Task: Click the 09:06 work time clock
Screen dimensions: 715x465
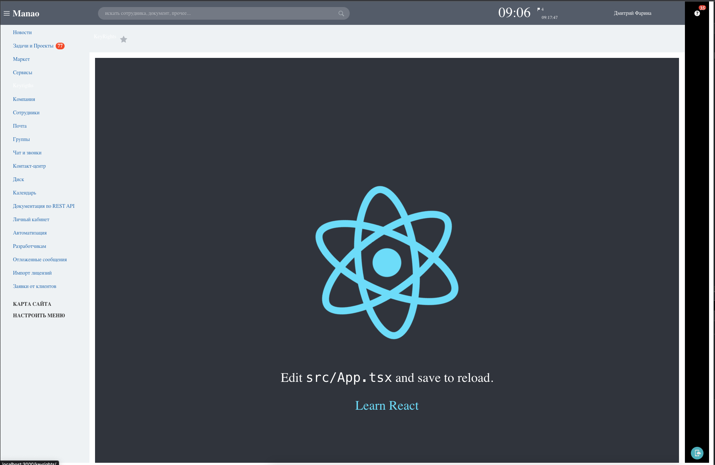Action: (514, 13)
